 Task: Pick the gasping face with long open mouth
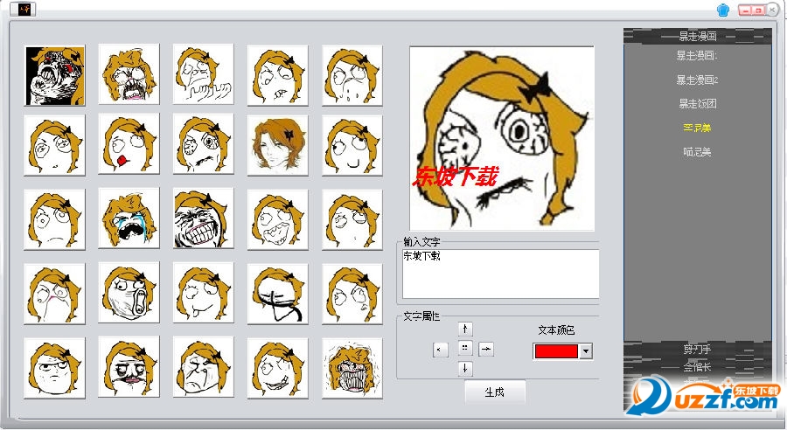[x=129, y=293]
